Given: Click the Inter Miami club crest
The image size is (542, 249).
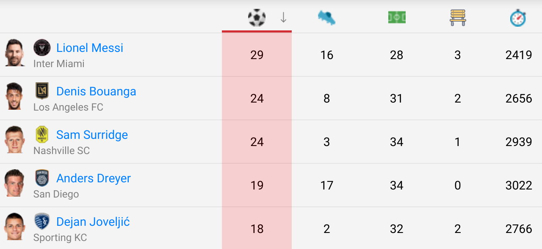Looking at the screenshot, I should (42, 48).
